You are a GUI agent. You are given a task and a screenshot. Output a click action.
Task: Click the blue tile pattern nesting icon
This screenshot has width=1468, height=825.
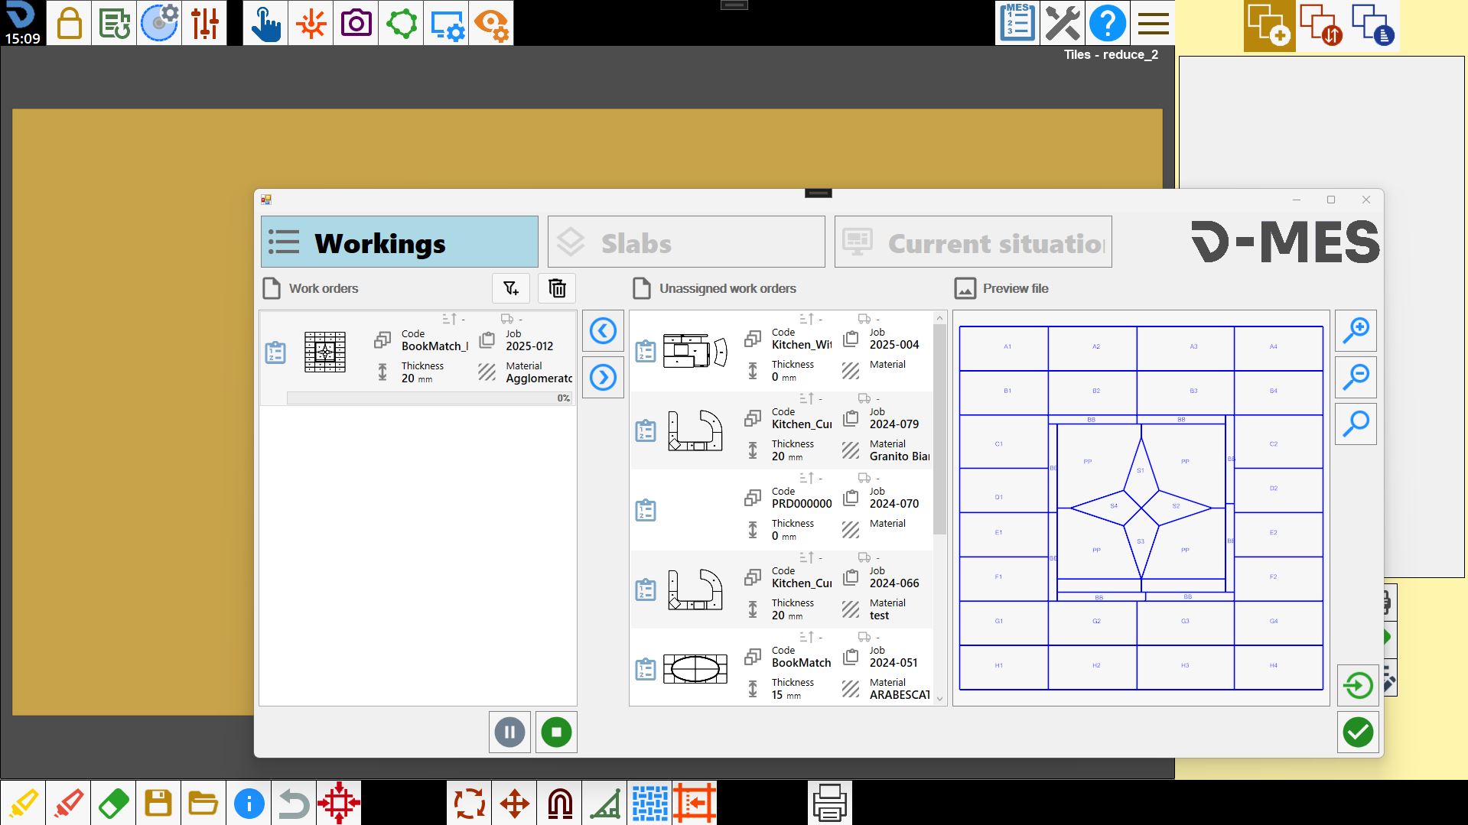pyautogui.click(x=649, y=803)
